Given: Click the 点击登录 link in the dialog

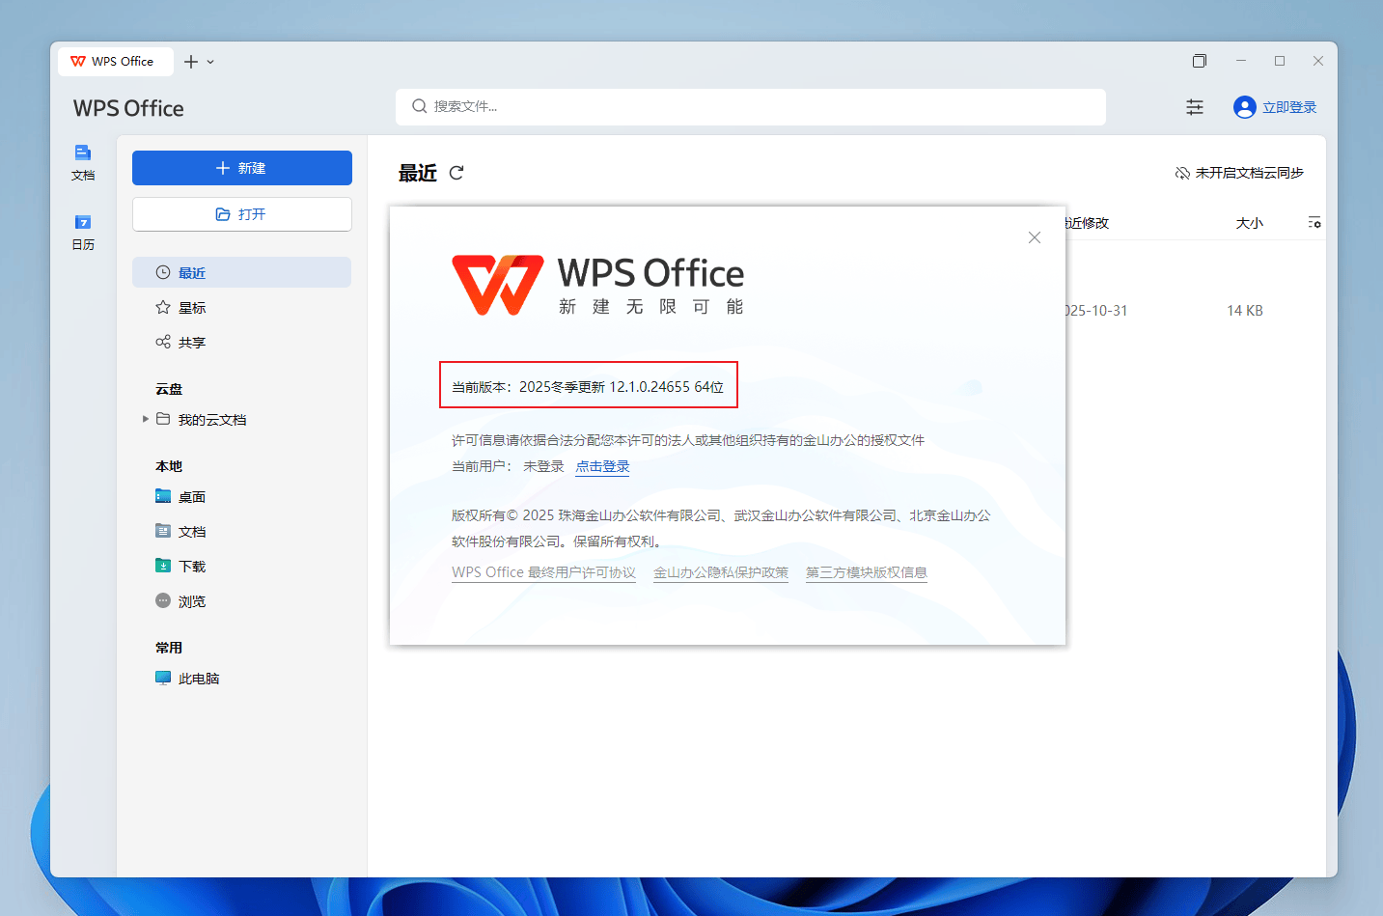Looking at the screenshot, I should [601, 465].
